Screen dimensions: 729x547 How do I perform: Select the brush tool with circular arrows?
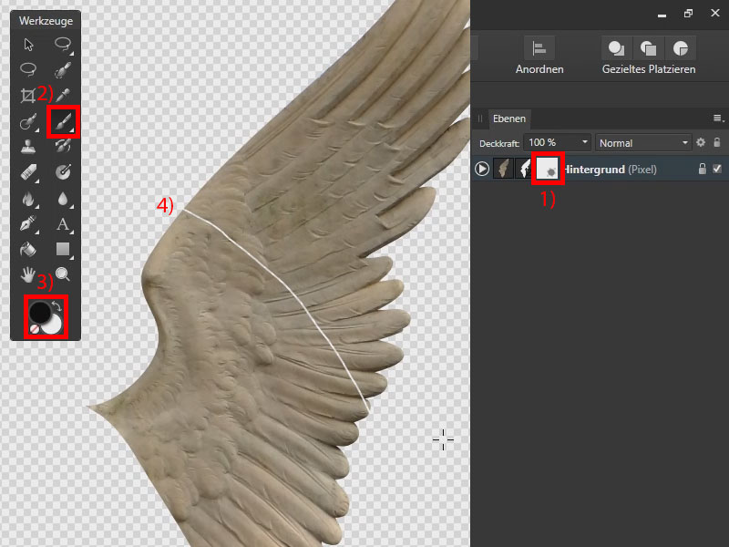click(63, 147)
